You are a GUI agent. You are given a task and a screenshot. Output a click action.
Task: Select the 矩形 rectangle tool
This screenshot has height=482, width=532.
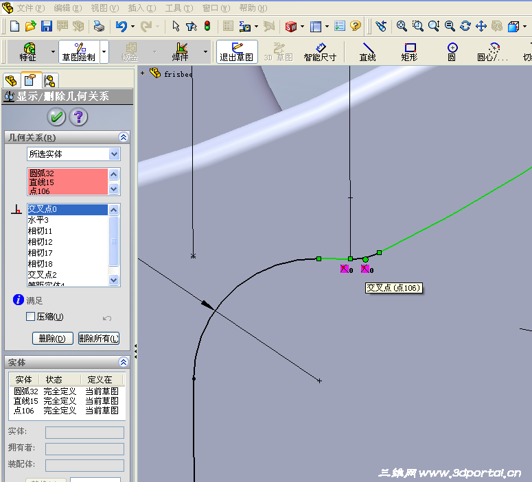pos(410,52)
